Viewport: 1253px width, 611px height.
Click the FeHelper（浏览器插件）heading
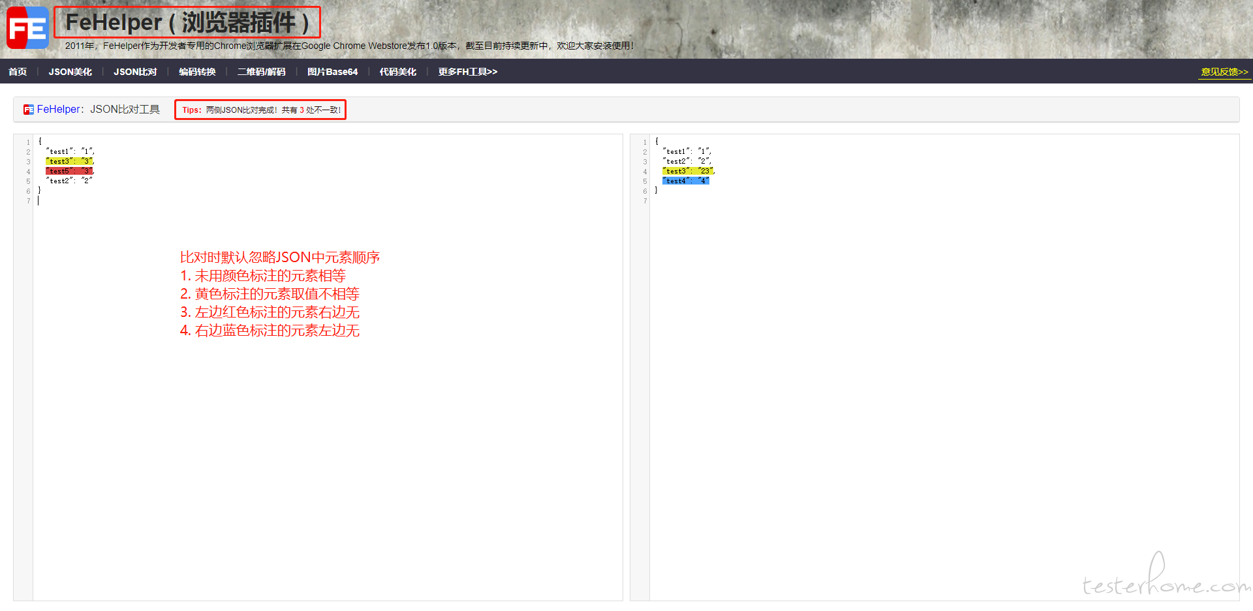click(187, 22)
